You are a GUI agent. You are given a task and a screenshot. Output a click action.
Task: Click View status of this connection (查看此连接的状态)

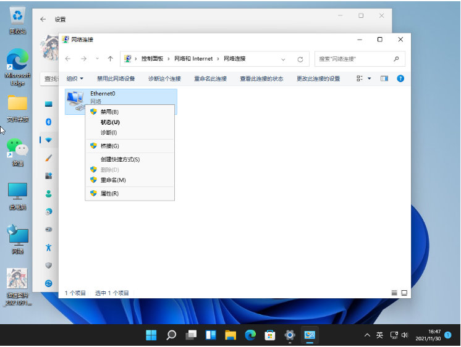(261, 78)
